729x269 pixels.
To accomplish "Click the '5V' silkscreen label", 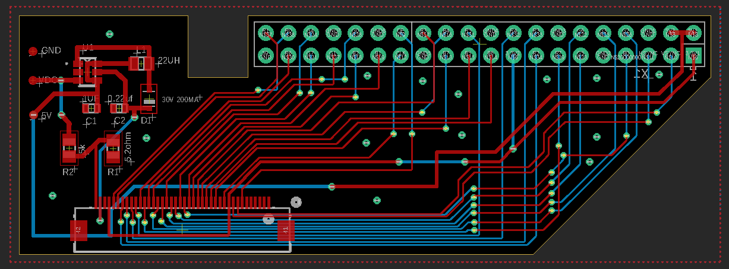I will 46,115.
